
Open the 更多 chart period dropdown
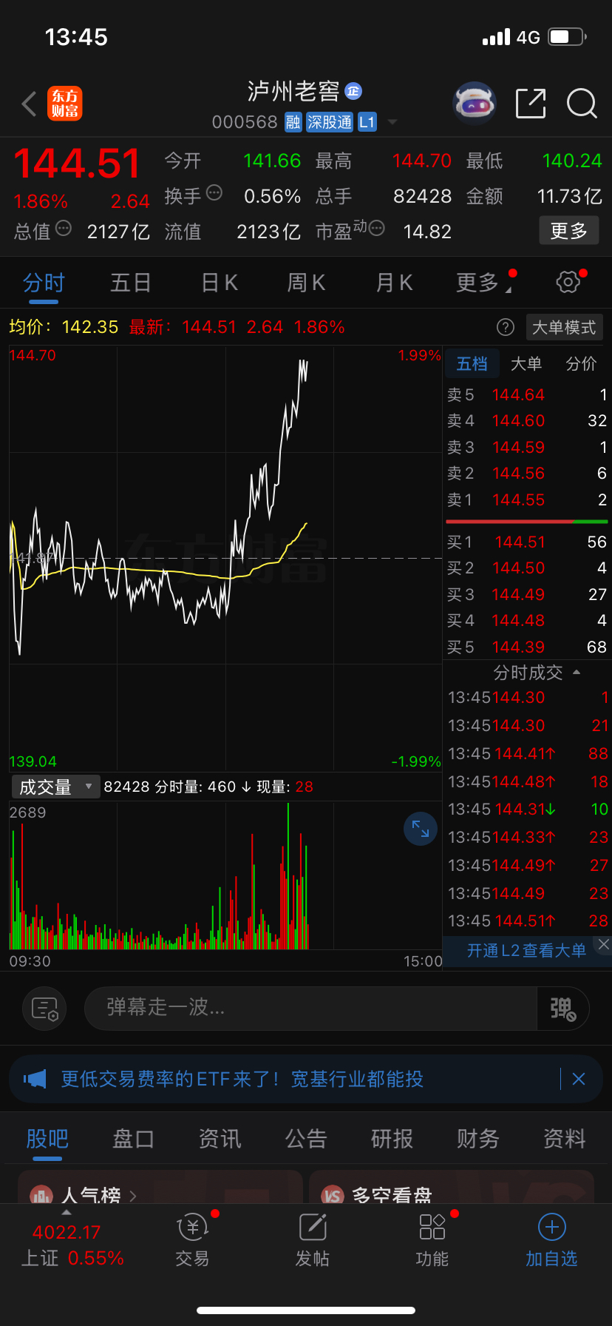click(x=483, y=283)
